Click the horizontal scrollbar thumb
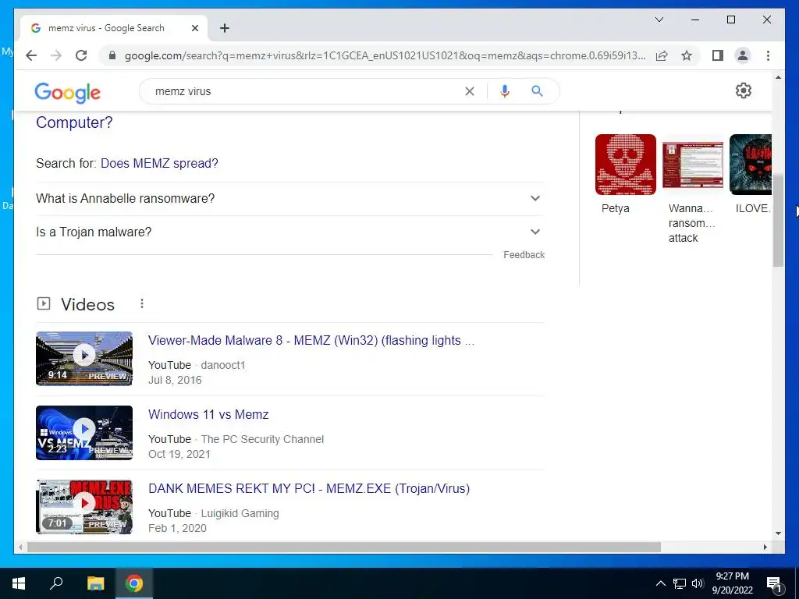This screenshot has width=799, height=599. tap(344, 547)
